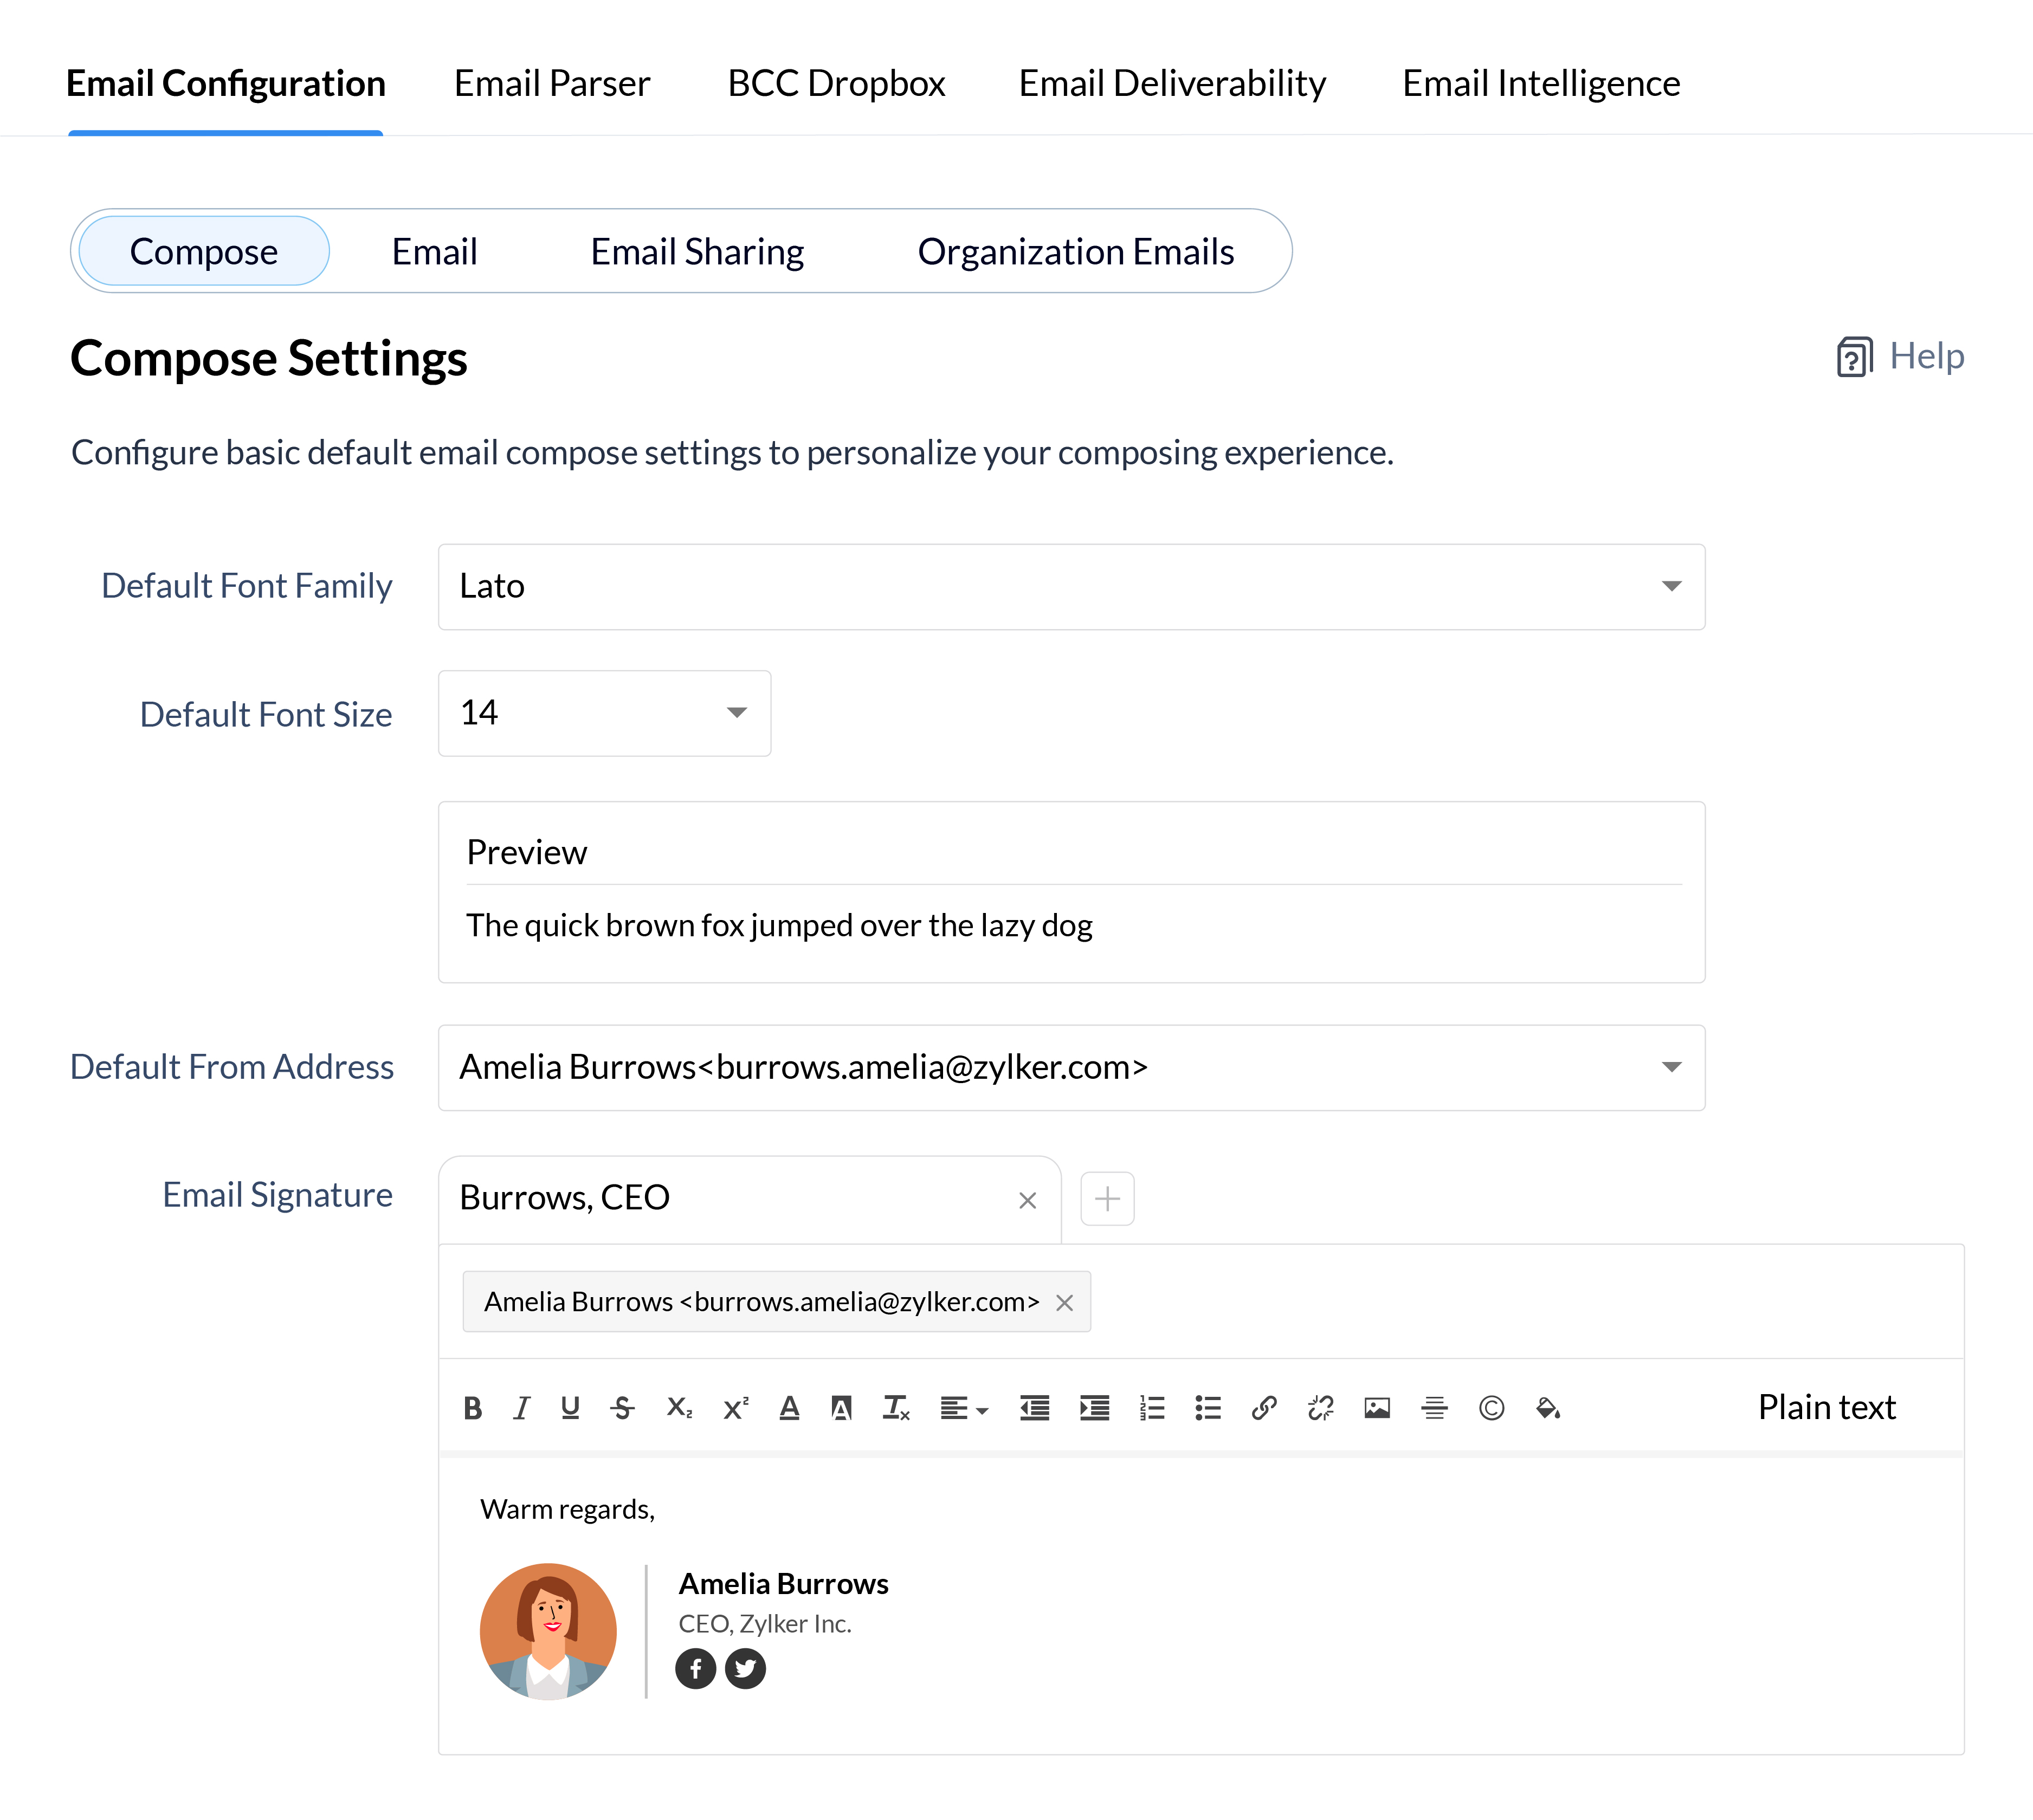This screenshot has width=2033, height=1820.
Task: Toggle underline formatting
Action: tap(570, 1408)
